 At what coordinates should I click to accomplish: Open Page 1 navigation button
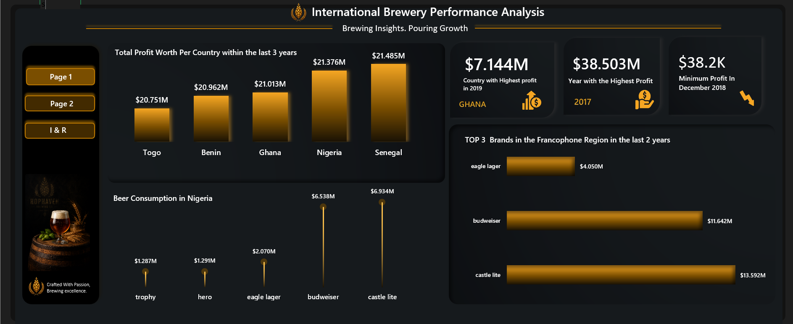pyautogui.click(x=61, y=77)
